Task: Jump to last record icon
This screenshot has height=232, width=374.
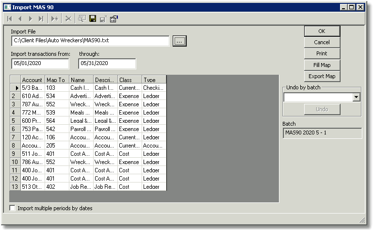Action: [x=41, y=18]
